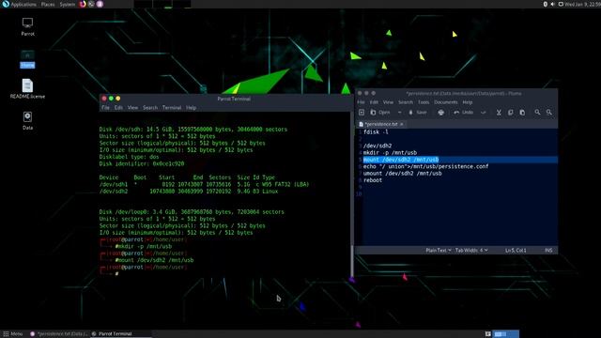Open the View menu in Parrot Terminal

132,108
